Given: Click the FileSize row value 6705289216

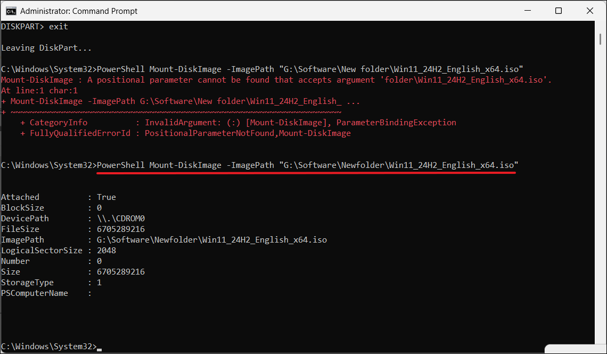Looking at the screenshot, I should coord(121,229).
